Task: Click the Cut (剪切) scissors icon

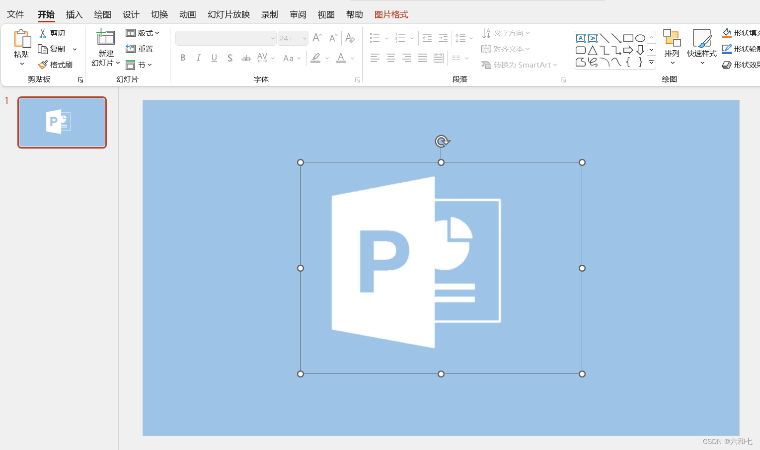Action: click(43, 33)
